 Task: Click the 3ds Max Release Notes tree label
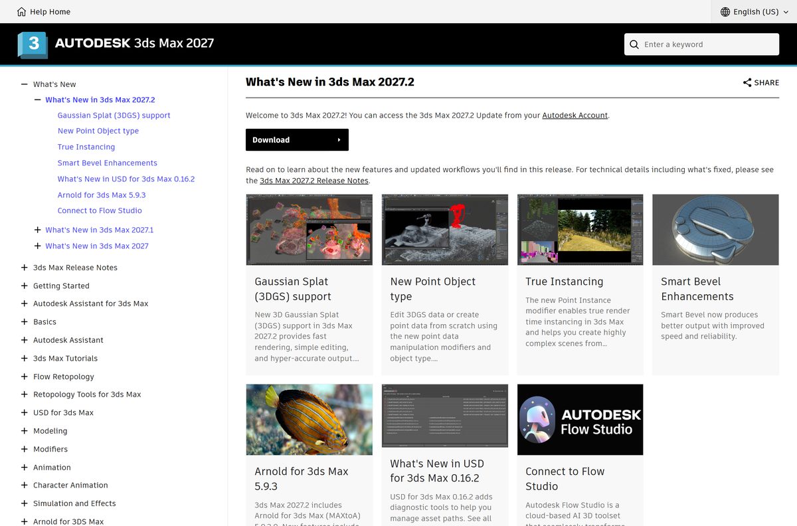(x=75, y=268)
